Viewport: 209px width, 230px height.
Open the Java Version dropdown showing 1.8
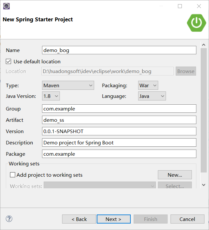[51, 96]
